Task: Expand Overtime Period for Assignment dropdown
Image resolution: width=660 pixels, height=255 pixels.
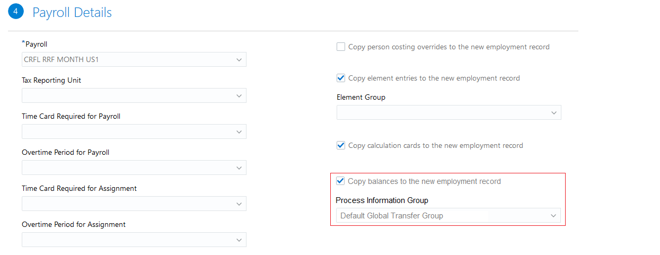Action: (239, 240)
